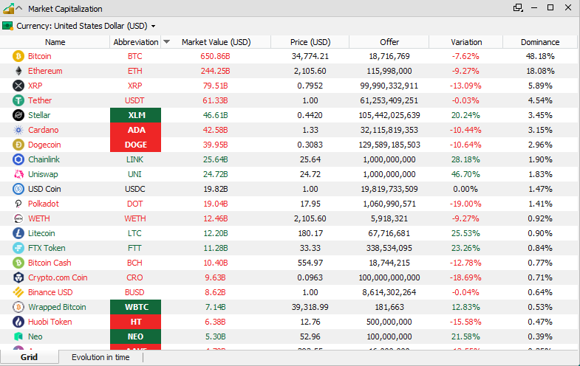Collapse panel using title bar chevron
The image size is (580, 366).
click(x=19, y=8)
